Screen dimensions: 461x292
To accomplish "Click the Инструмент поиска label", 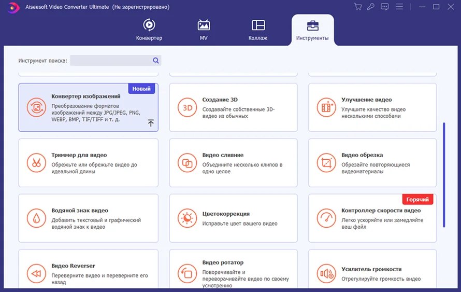I will (42, 61).
